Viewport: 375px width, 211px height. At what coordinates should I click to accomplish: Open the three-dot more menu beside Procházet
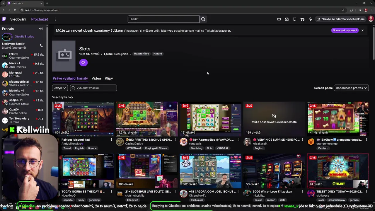(55, 19)
